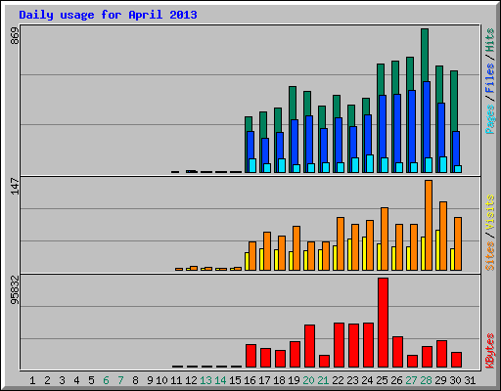The width and height of the screenshot is (501, 391).
Task: Select the green Hits bar for day 19
Action: click(293, 103)
